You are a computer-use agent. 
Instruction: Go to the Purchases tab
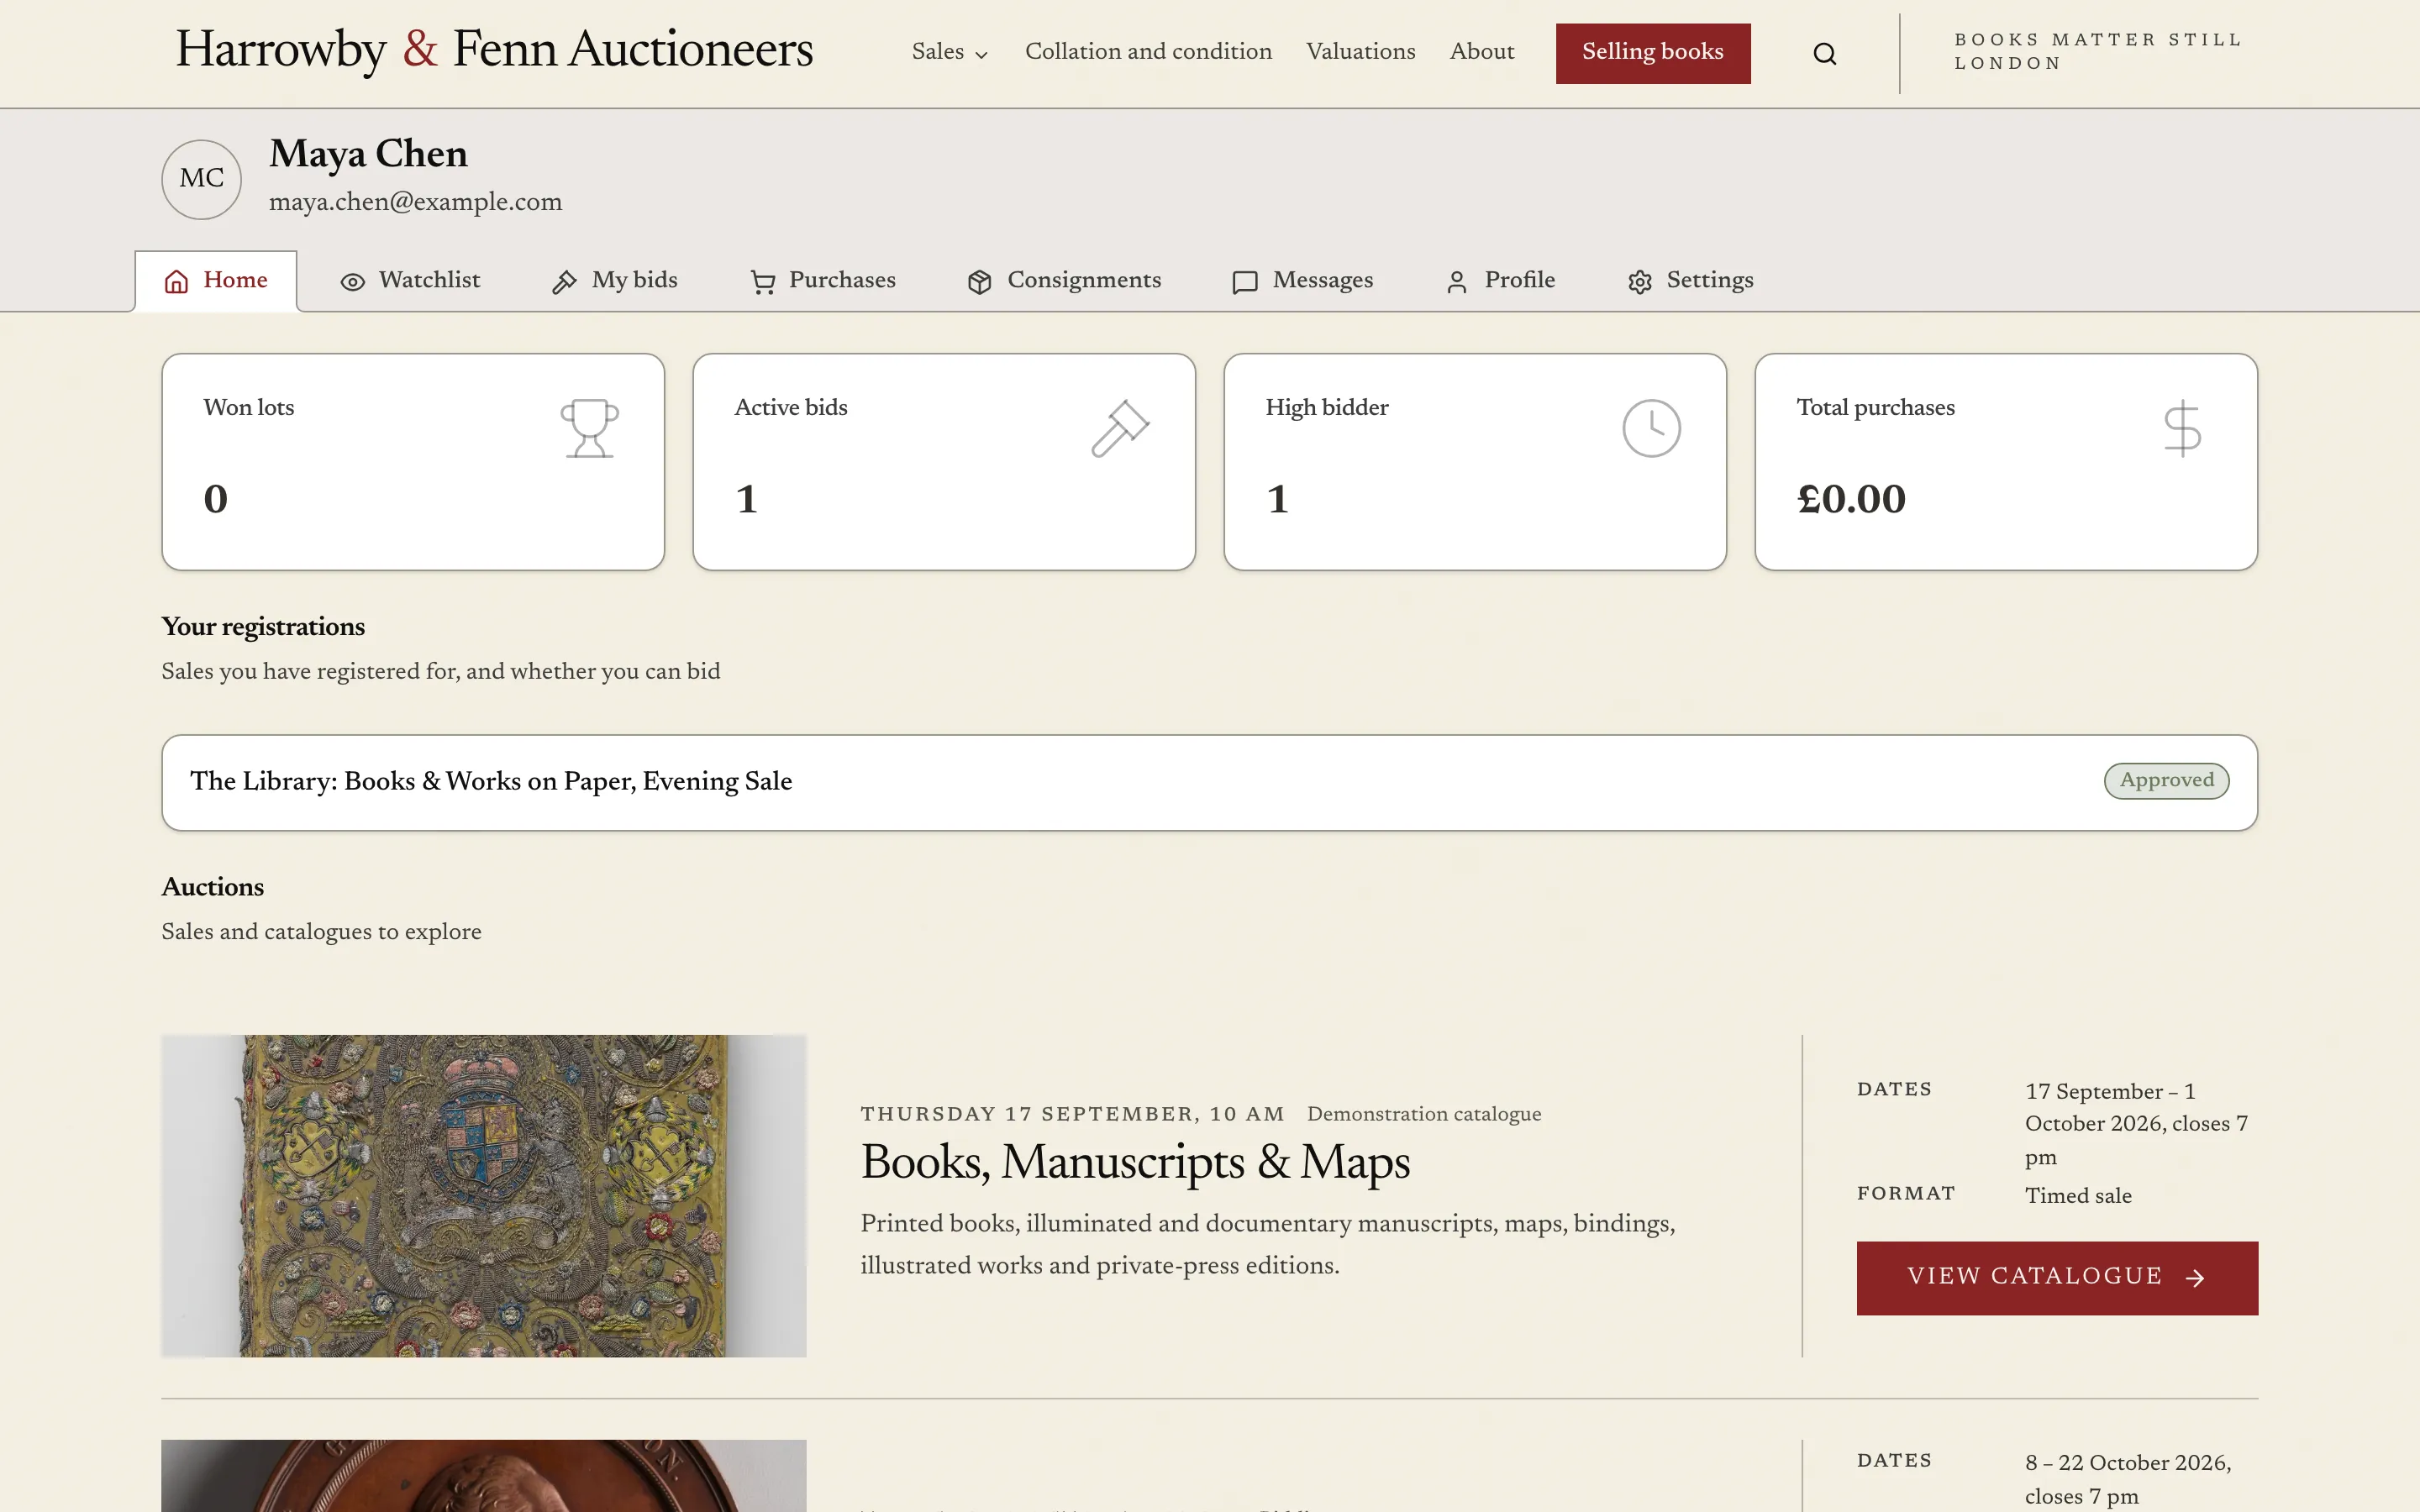[x=823, y=281]
